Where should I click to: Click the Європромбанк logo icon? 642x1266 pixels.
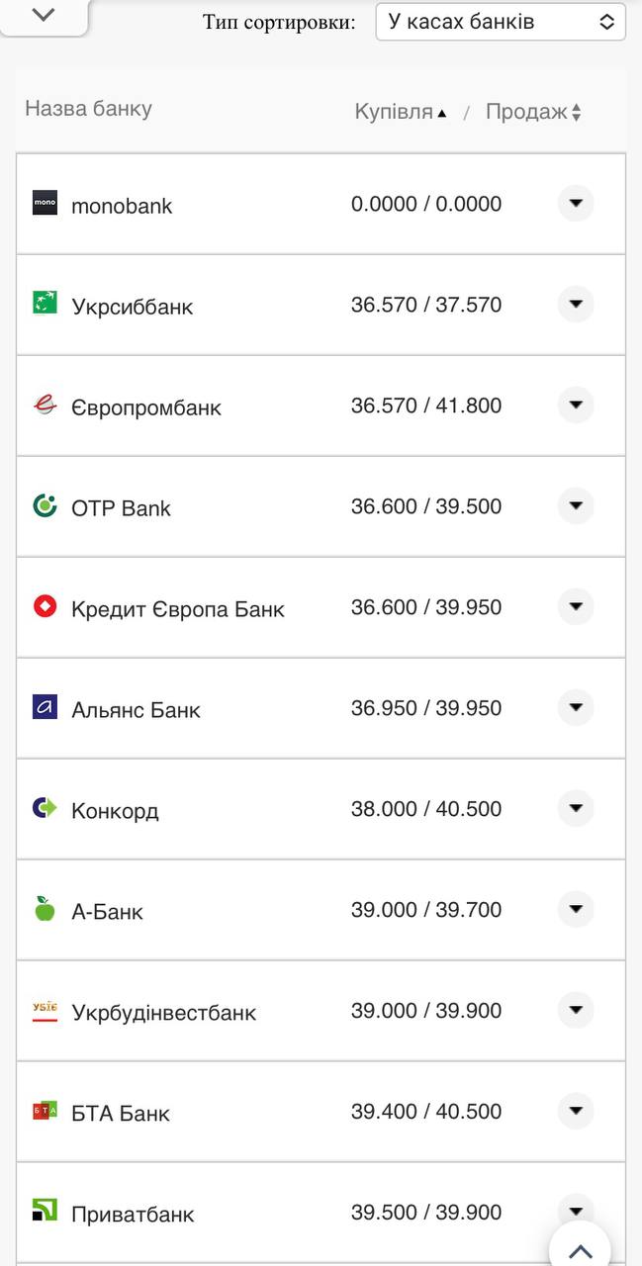pos(46,406)
